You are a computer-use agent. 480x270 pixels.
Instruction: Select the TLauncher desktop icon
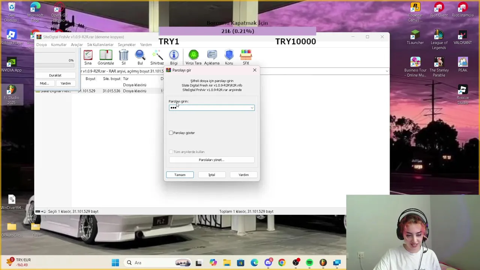pos(415,37)
